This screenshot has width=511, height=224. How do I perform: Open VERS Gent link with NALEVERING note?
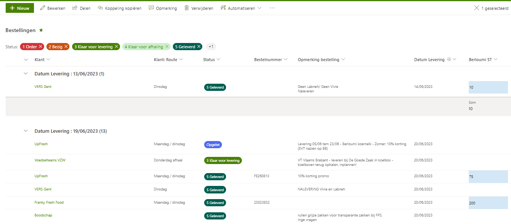pyautogui.click(x=43, y=189)
